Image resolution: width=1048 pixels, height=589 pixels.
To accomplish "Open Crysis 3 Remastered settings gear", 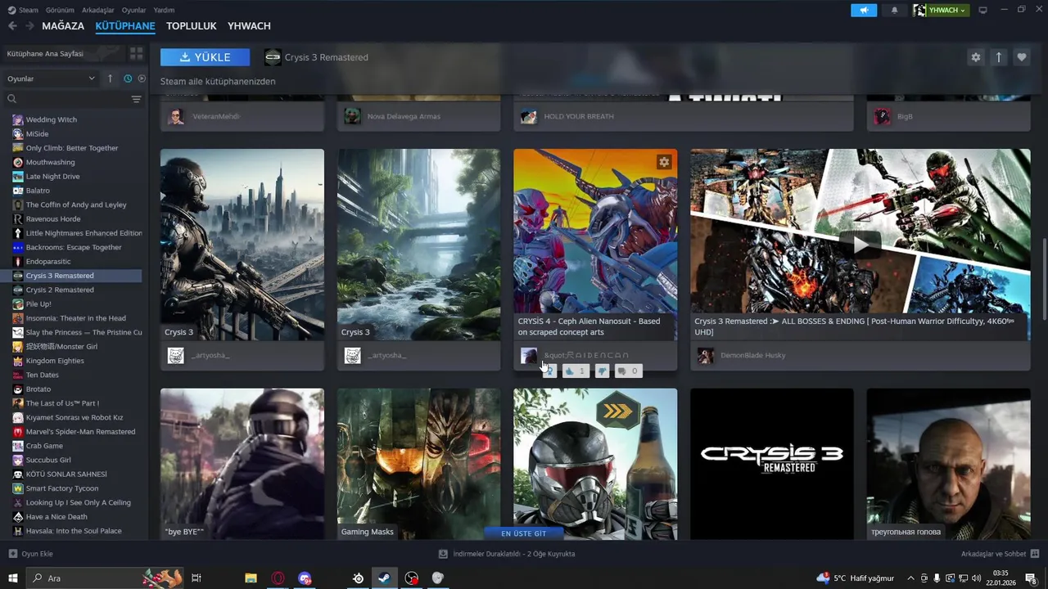I will point(975,57).
